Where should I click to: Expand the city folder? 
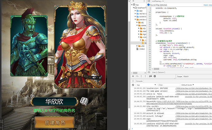click(139, 28)
